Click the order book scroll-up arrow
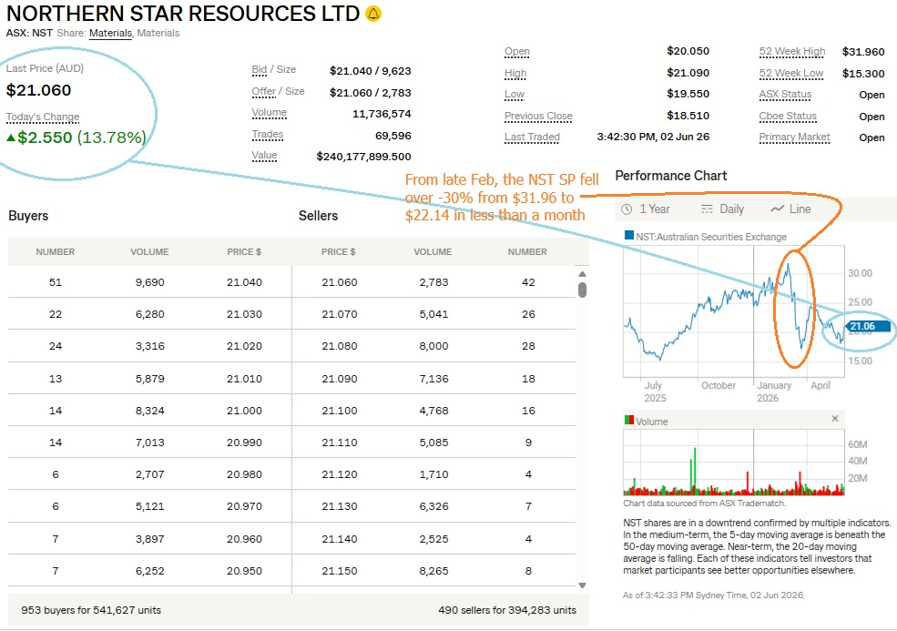Viewport: 897px width, 631px height. pos(582,274)
